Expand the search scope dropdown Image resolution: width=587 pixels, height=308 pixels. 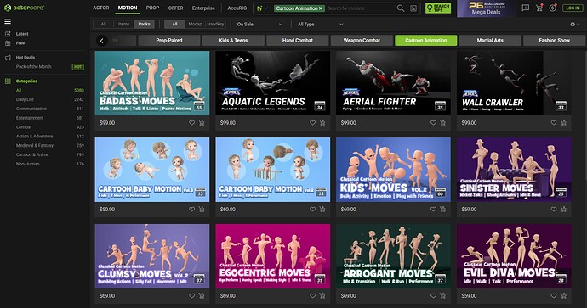click(x=262, y=8)
